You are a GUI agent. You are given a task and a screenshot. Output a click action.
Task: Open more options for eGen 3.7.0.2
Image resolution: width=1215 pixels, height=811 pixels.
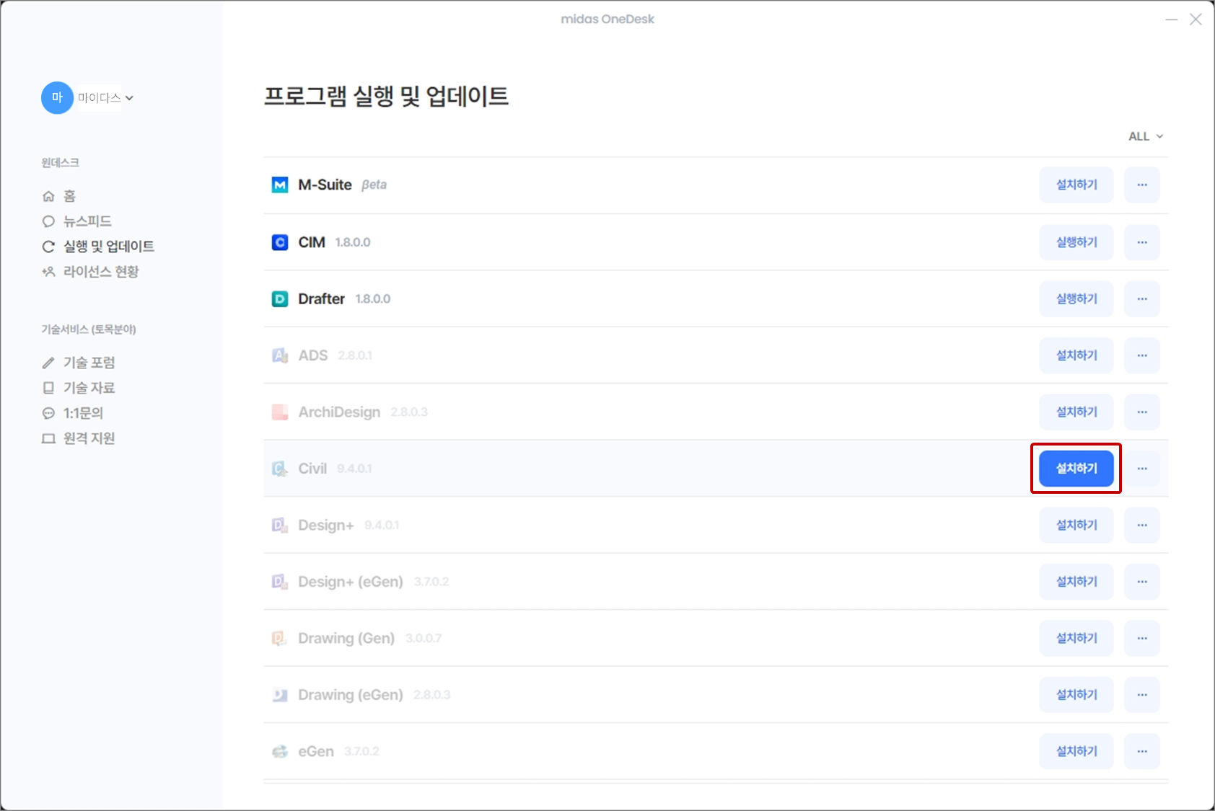click(1142, 751)
